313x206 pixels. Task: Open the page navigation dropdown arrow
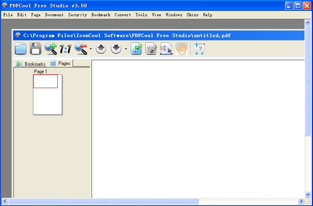tap(126, 49)
